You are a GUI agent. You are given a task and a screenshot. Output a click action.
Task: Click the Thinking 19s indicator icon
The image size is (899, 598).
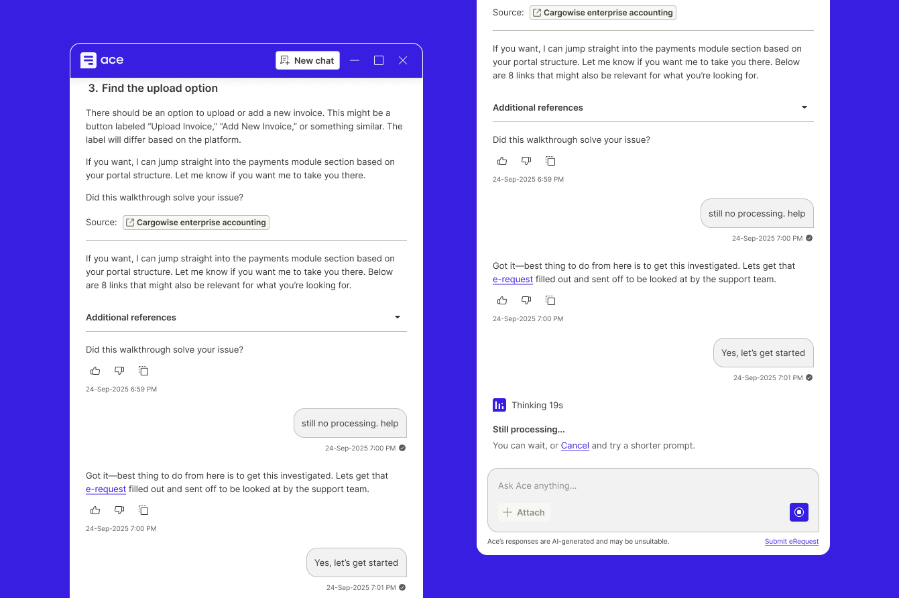click(x=499, y=405)
